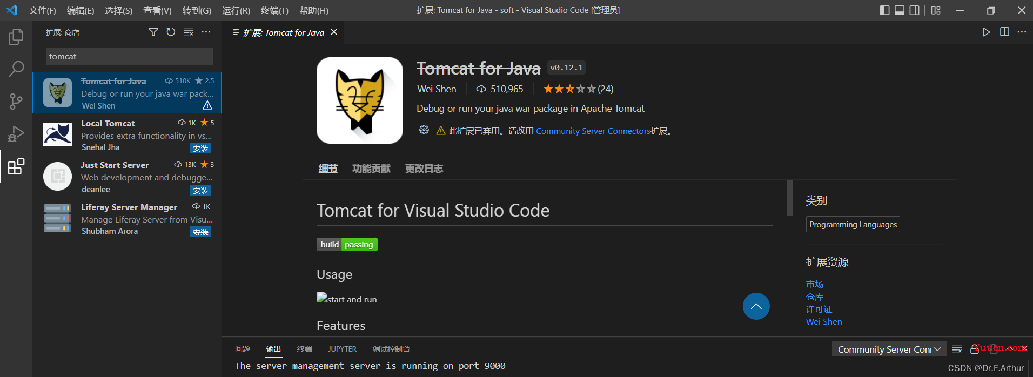The width and height of the screenshot is (1033, 377).
Task: Open the Explorer view in activity bar
Action: coord(16,37)
